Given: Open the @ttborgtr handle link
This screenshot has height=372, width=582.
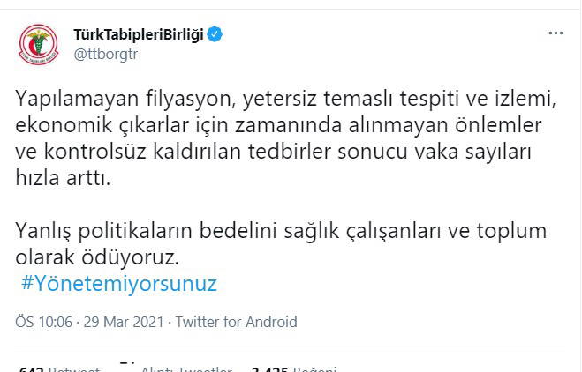Looking at the screenshot, I should pyautogui.click(x=105, y=54).
